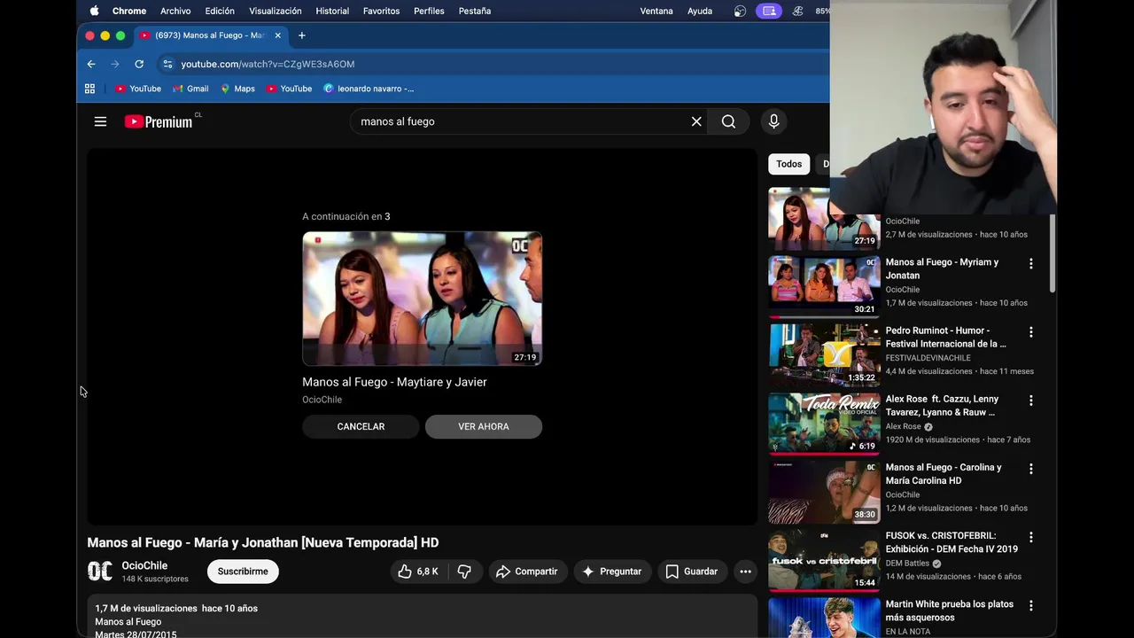Open Pedro Ruminot Humor thumbnail
Screen dimensions: 1134x638
824,354
